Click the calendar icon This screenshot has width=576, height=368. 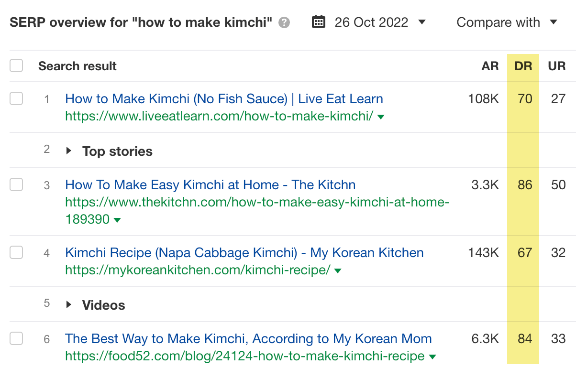pyautogui.click(x=319, y=22)
